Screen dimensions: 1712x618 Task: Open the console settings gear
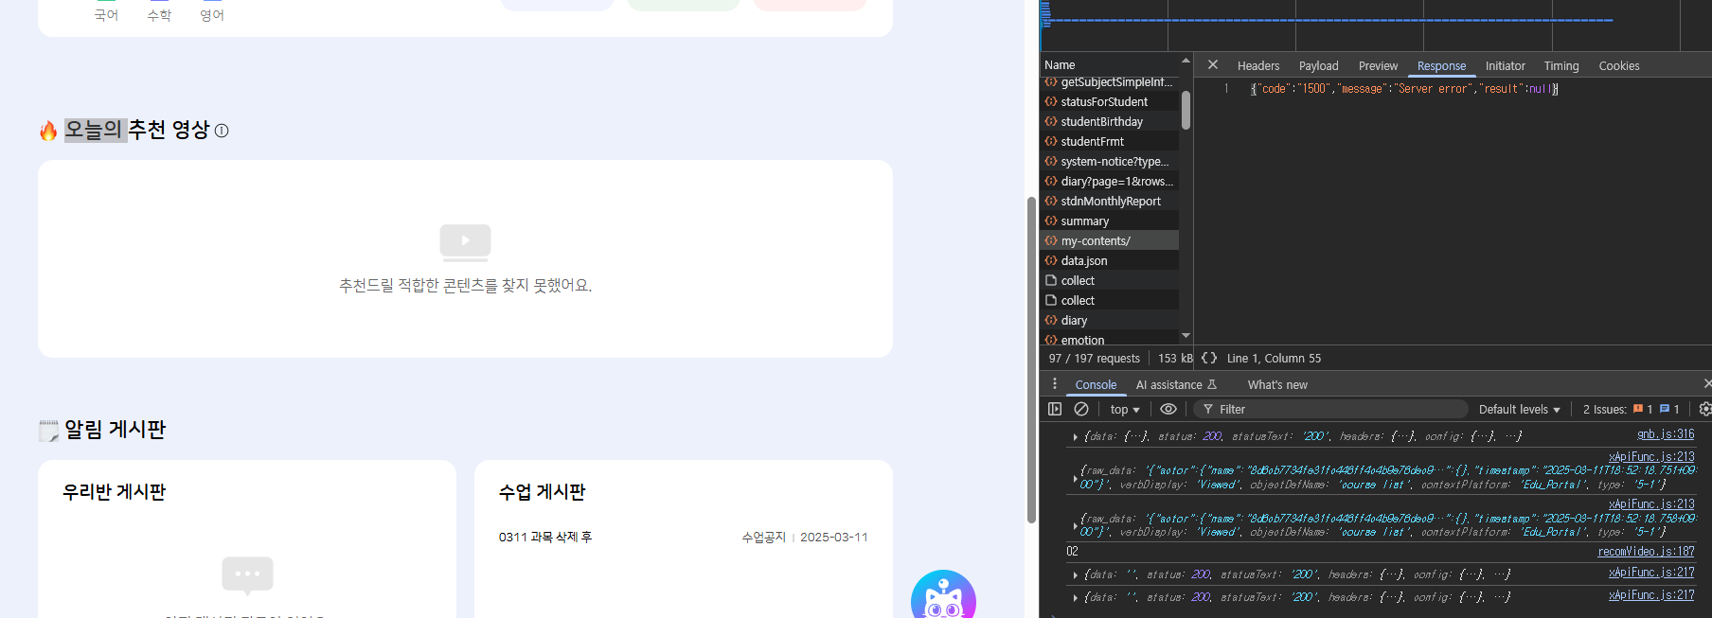coord(1703,409)
